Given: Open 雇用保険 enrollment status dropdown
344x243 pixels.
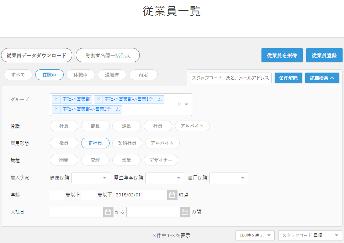Looking at the screenshot, I should point(228,178).
